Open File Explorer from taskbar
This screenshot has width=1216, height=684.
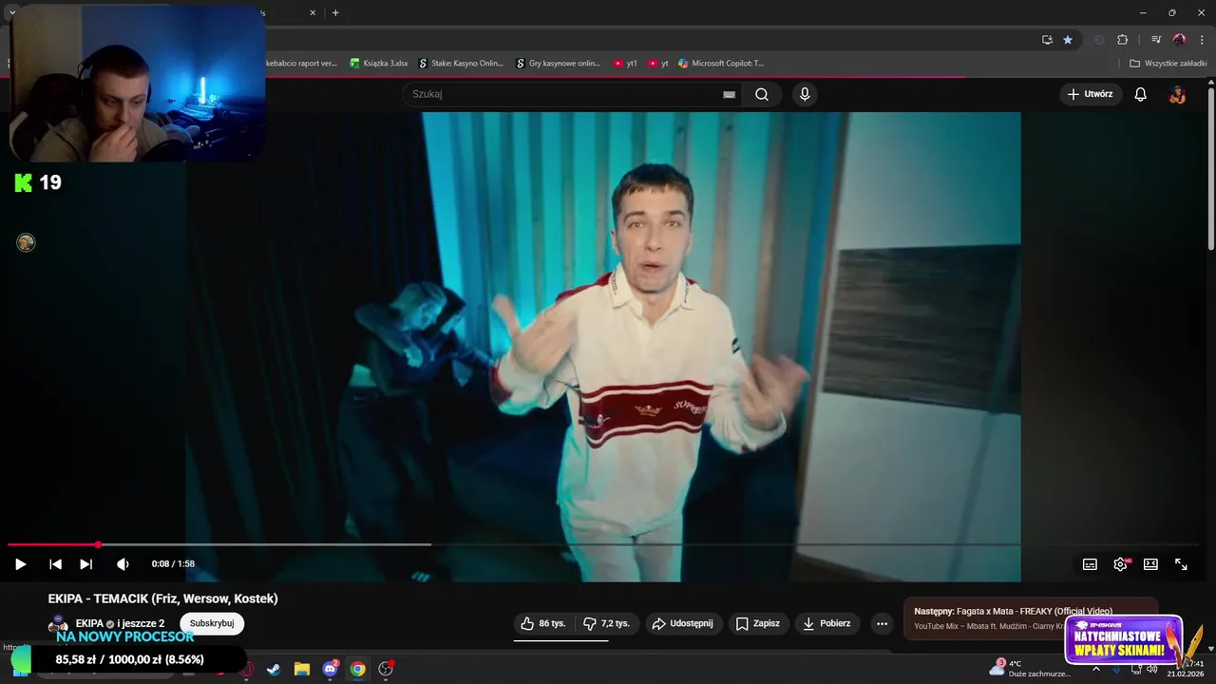(302, 669)
